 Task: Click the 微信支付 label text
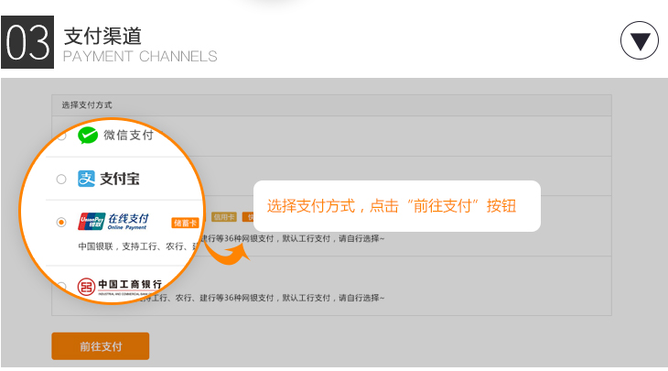[128, 136]
